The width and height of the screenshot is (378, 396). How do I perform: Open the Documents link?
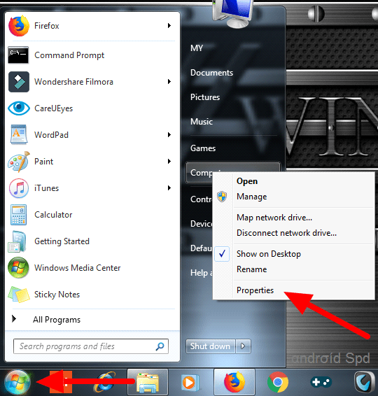(x=211, y=73)
